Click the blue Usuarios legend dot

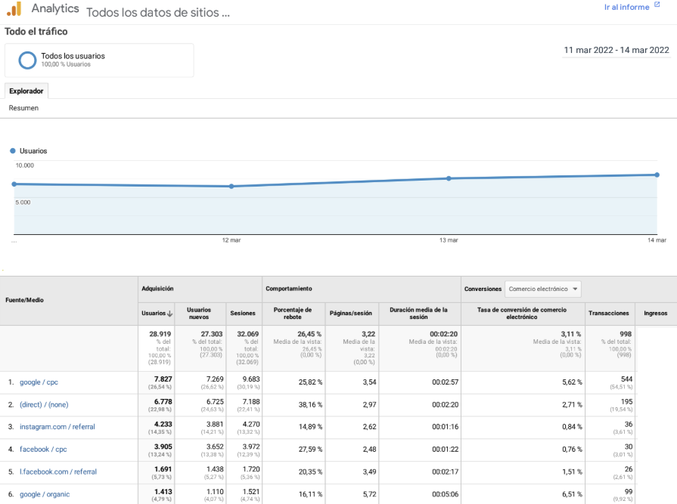coord(14,151)
